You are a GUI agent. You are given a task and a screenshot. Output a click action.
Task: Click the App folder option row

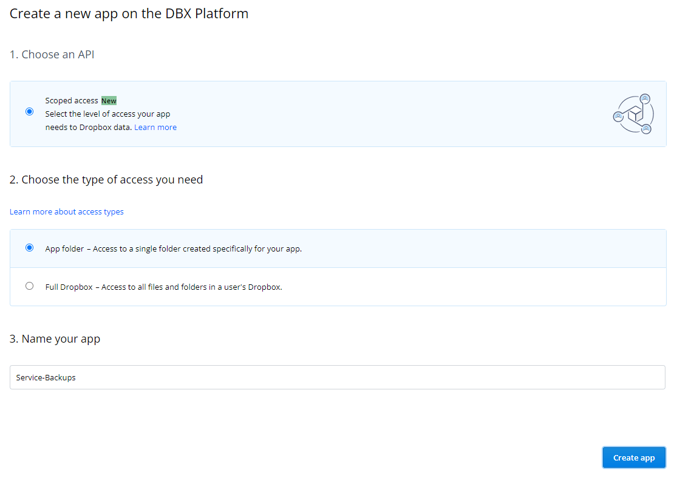338,248
